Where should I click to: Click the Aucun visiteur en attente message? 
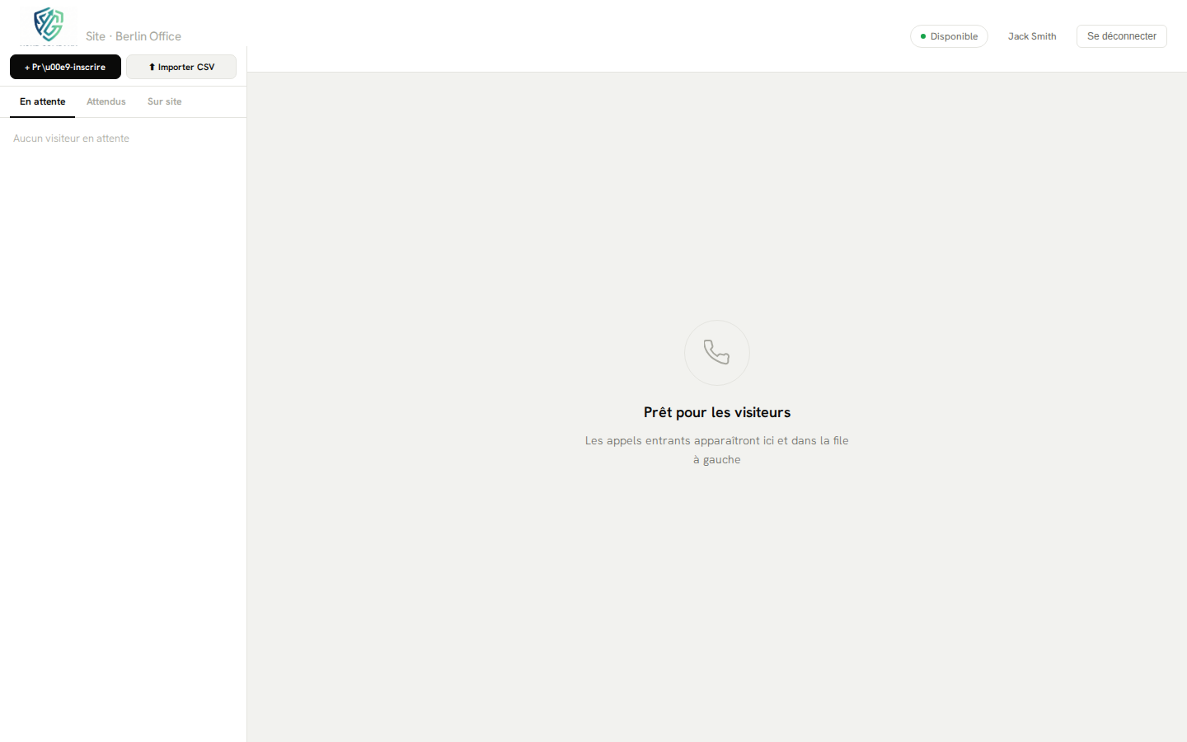[x=71, y=139]
